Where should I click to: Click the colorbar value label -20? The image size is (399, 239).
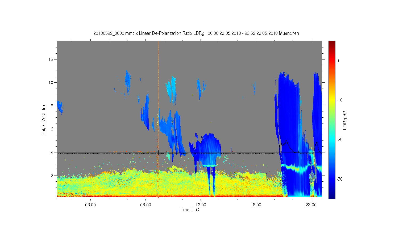pos(339,139)
